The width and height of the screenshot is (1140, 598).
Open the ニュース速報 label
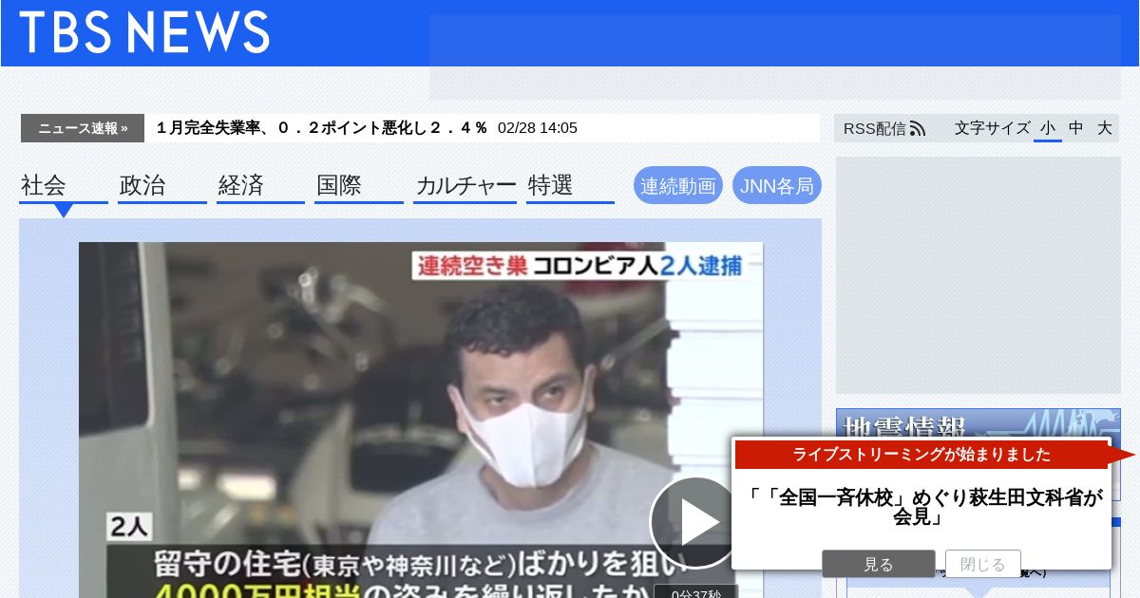[x=83, y=128]
